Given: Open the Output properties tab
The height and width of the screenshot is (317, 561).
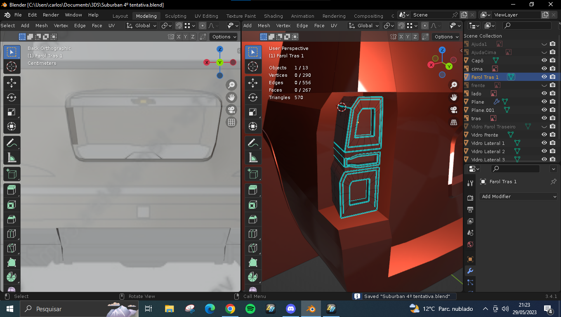Looking at the screenshot, I should (470, 210).
